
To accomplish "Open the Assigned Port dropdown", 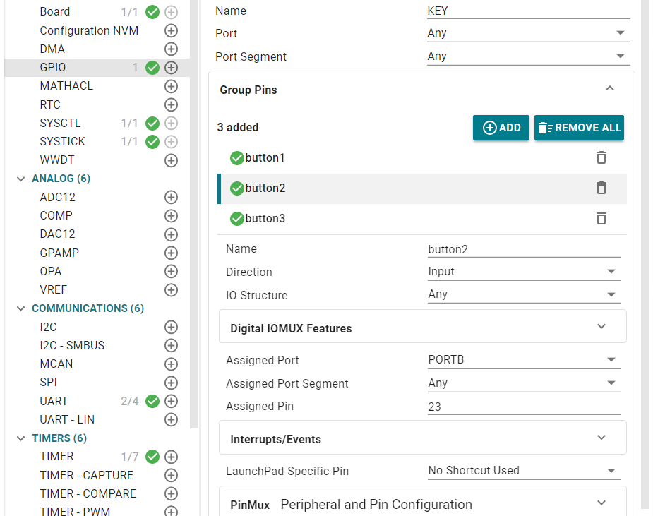I will pos(525,360).
